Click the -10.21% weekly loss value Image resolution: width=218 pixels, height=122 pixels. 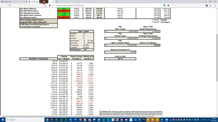[90, 81]
